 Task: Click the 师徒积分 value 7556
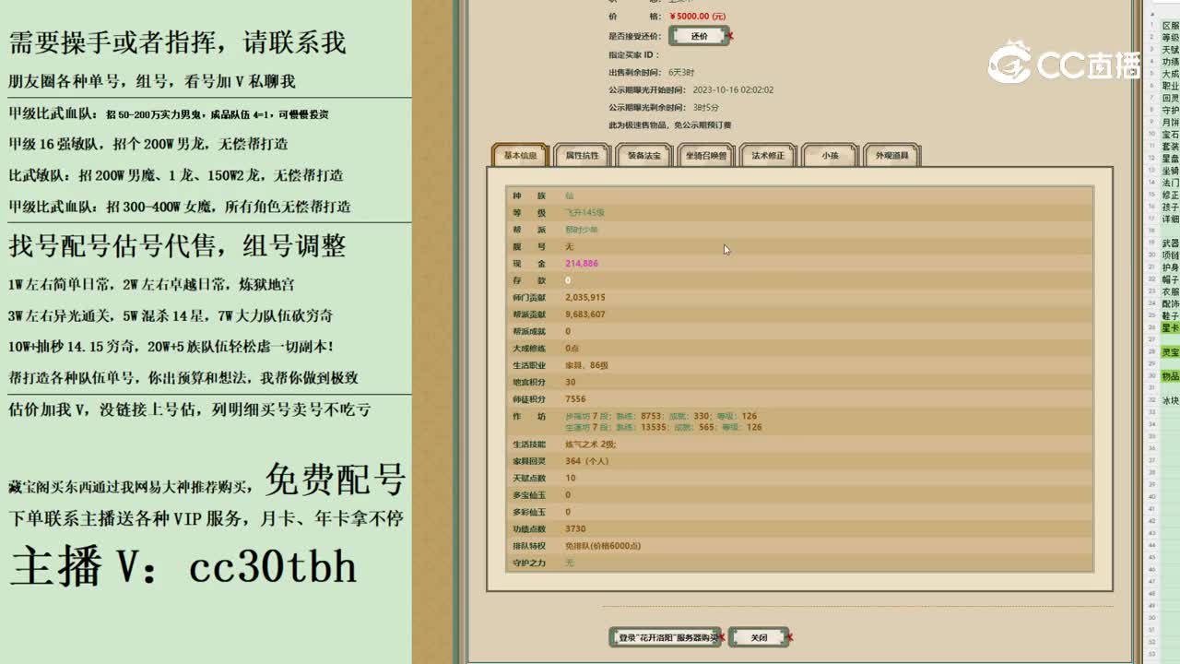coord(575,399)
